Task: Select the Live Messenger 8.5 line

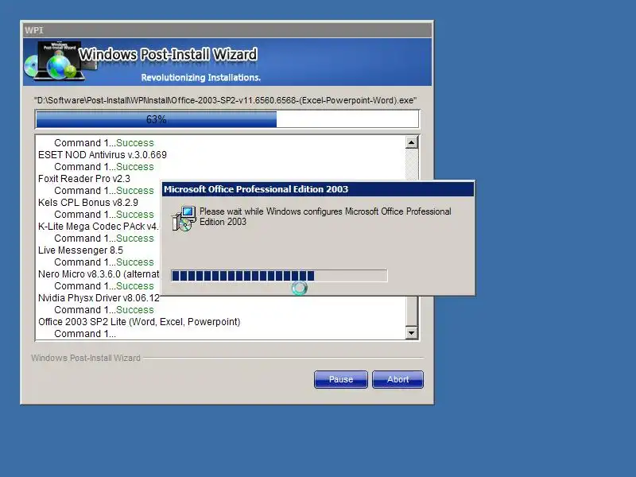Action: click(x=80, y=250)
